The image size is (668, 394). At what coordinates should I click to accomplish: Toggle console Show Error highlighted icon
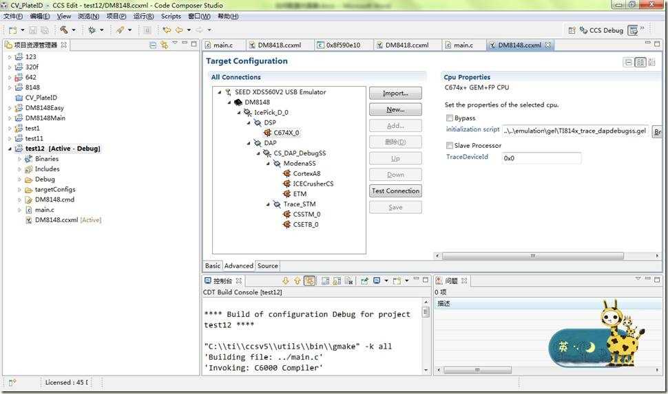pyautogui.click(x=309, y=281)
